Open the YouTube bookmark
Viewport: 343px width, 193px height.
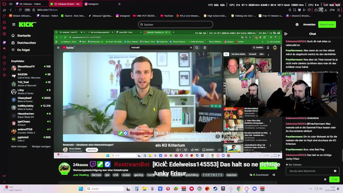(167, 16)
